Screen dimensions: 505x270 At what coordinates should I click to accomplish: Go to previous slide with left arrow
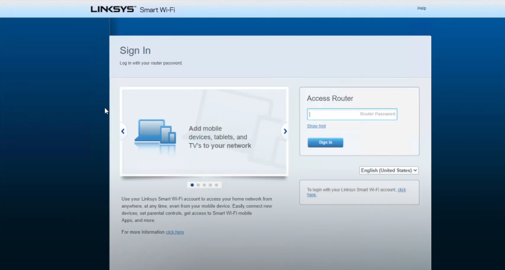pyautogui.click(x=123, y=131)
